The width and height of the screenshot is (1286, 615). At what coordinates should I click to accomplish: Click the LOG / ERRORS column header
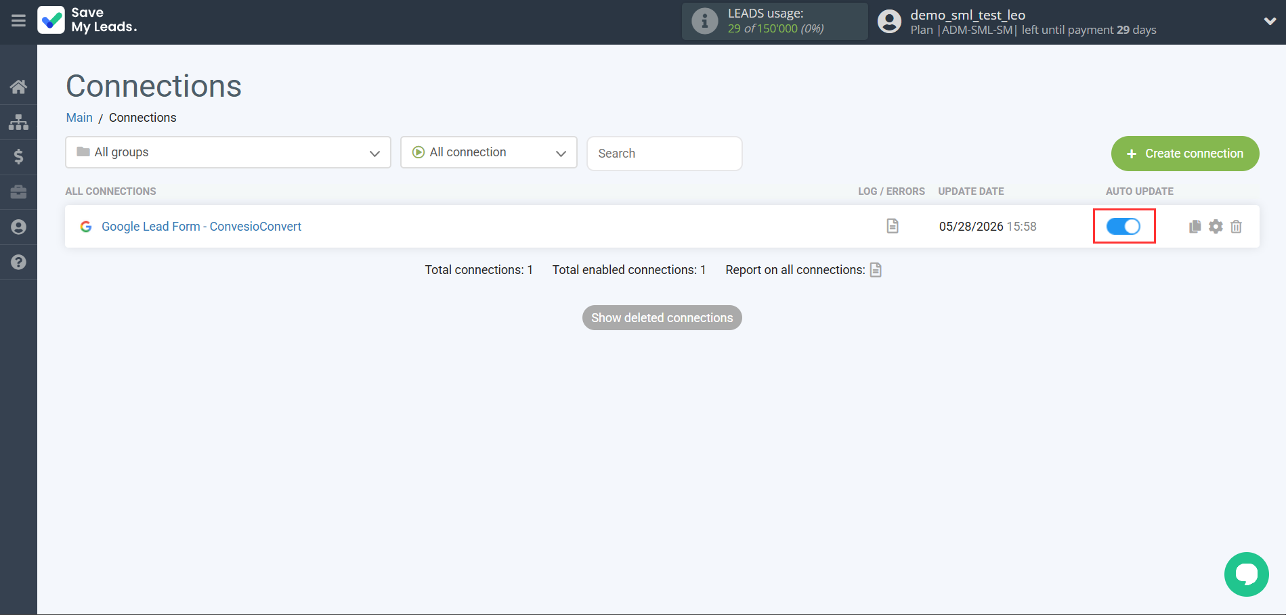(x=891, y=191)
